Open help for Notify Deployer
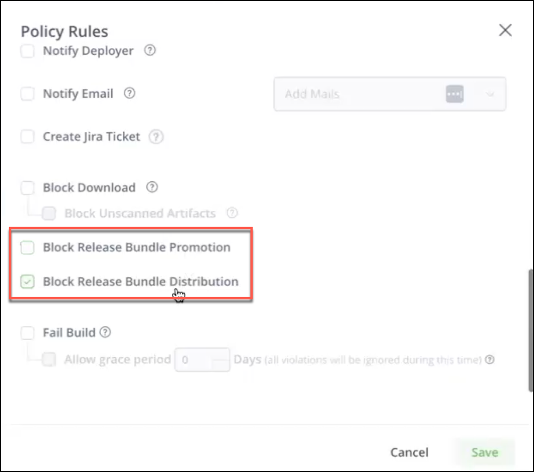The image size is (534, 472). click(x=149, y=50)
